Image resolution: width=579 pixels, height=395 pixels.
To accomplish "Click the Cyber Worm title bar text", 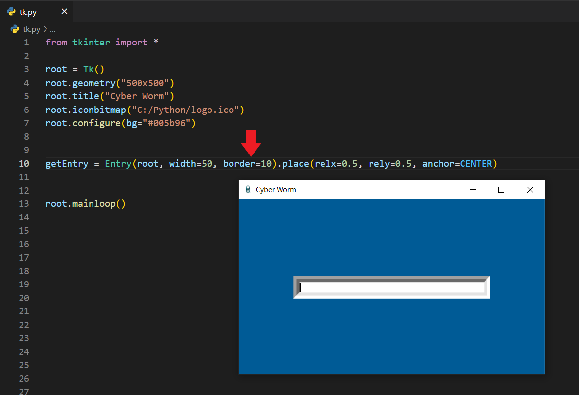I will pos(276,190).
